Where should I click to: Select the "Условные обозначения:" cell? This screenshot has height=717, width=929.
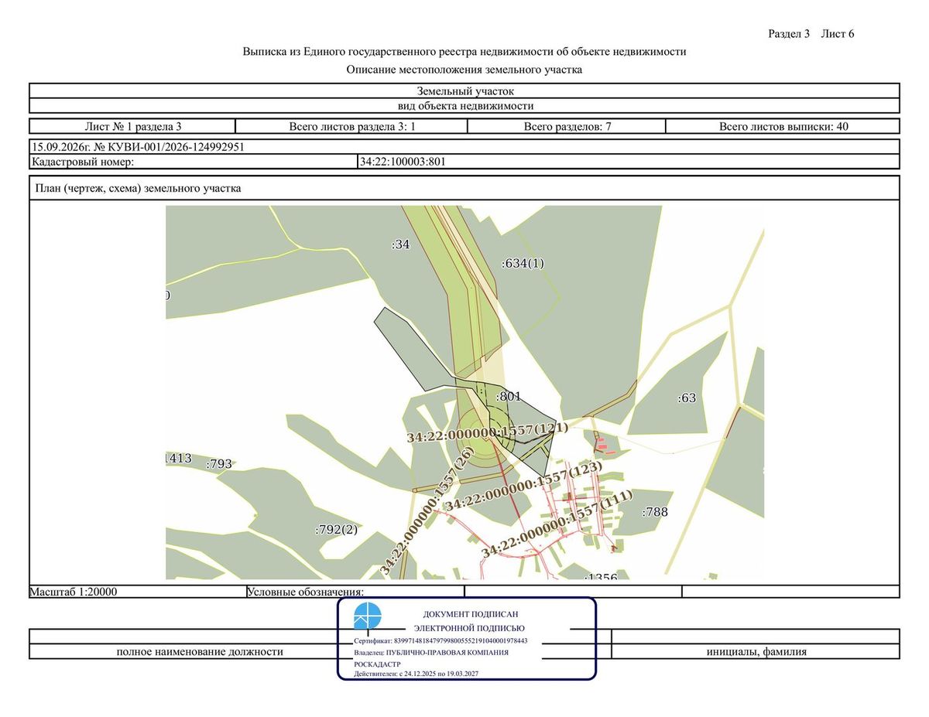click(355, 592)
